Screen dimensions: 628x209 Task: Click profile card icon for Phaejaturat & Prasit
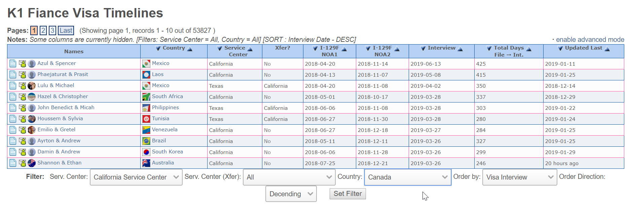point(22,75)
